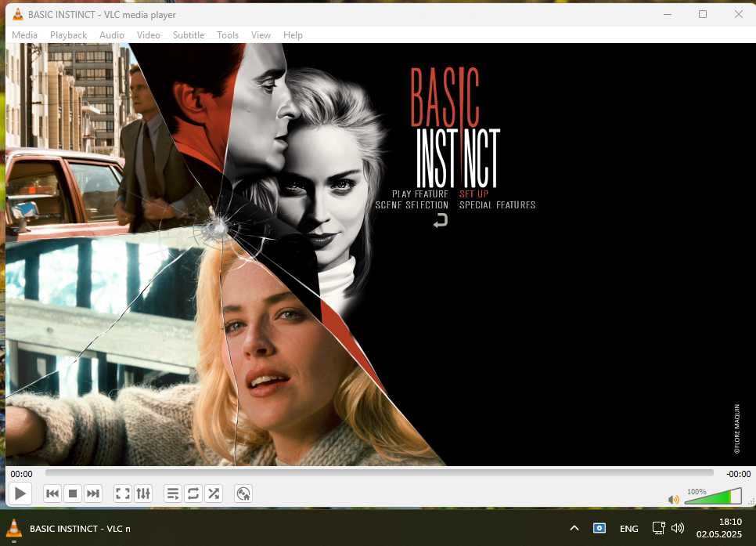This screenshot has height=546, width=756.
Task: Select PLAY FEATURE in DVD menu
Action: coord(420,194)
